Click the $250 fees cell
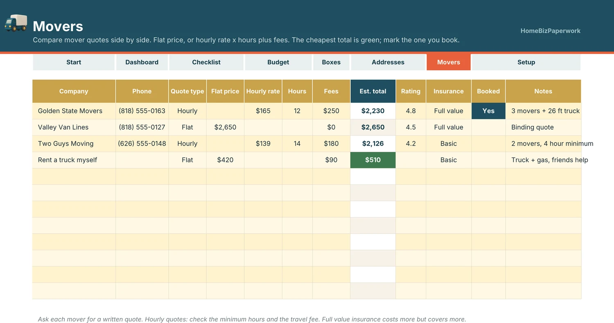This screenshot has height=323, width=614. coord(331,111)
